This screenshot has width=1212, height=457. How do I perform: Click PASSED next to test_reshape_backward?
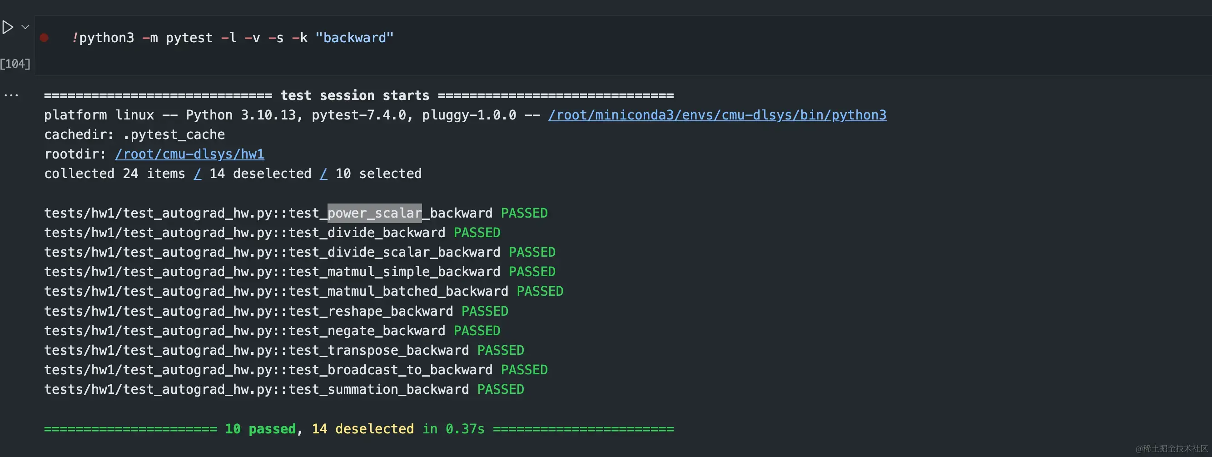click(x=485, y=311)
